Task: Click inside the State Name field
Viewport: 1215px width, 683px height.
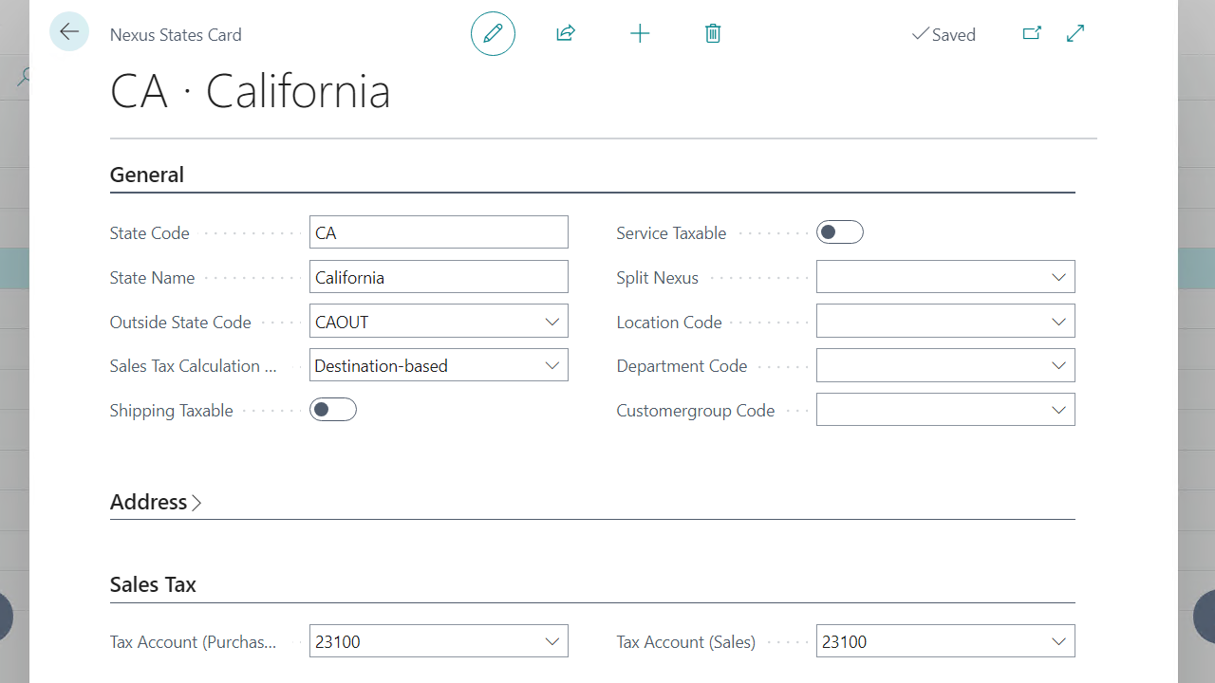Action: pyautogui.click(x=439, y=276)
